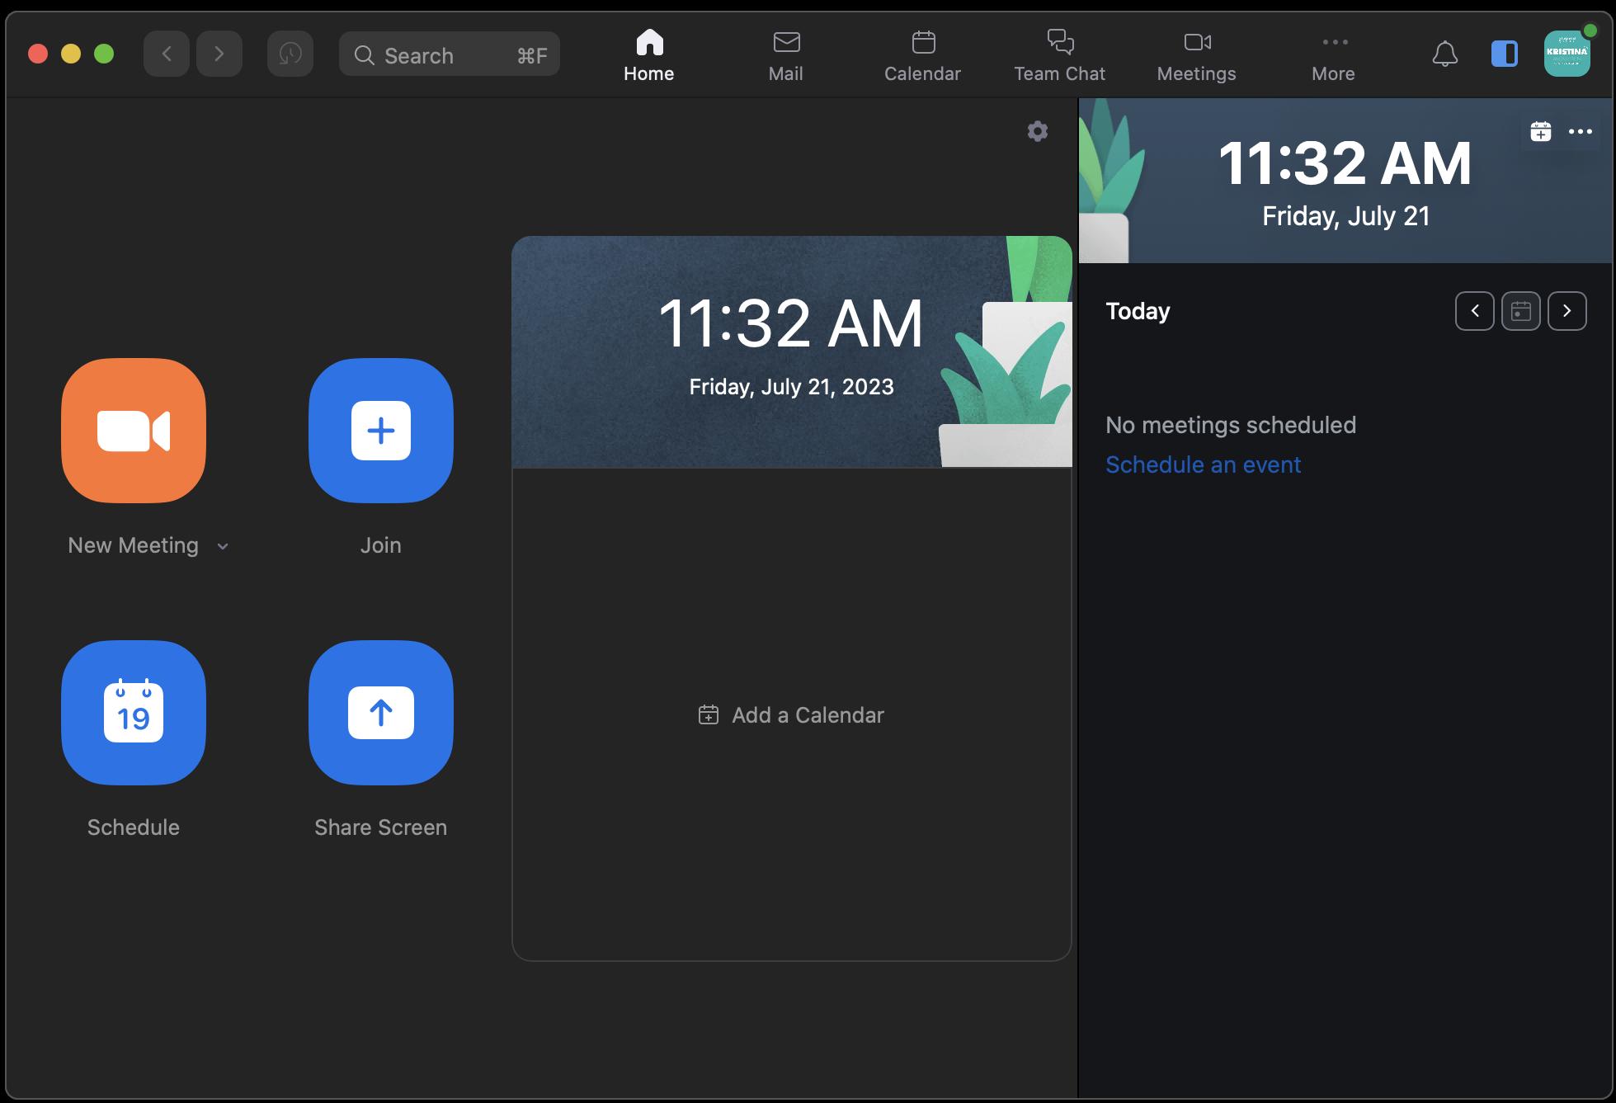
Task: Click the Schedule an event link
Action: [x=1203, y=464]
